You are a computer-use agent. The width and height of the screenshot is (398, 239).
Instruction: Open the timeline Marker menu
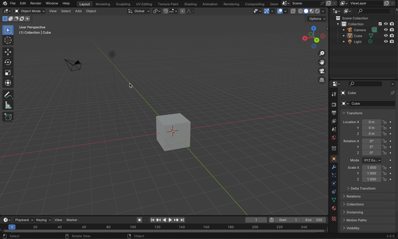coord(72,220)
